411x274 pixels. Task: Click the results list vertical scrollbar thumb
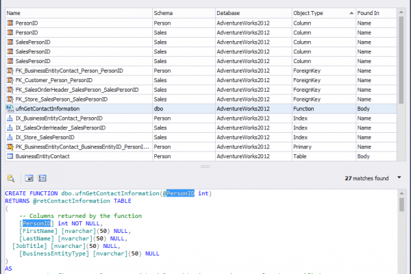(401, 60)
